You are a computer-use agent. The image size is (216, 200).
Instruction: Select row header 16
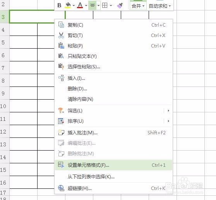pos(5,182)
